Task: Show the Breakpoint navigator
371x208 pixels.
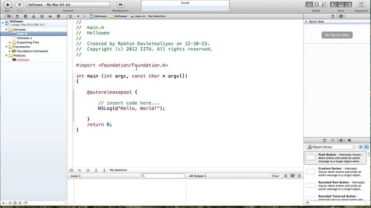Action: click(x=50, y=16)
